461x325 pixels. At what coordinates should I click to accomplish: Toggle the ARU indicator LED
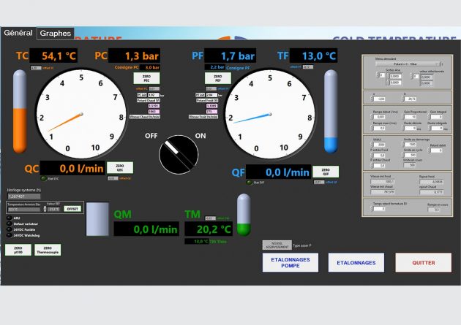[x=9, y=218]
